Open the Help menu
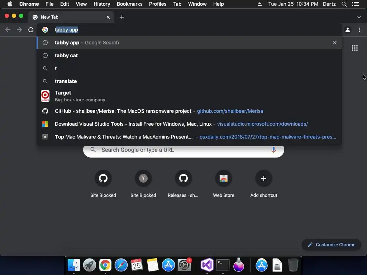Viewport: 367px width, 275px height. (218, 4)
